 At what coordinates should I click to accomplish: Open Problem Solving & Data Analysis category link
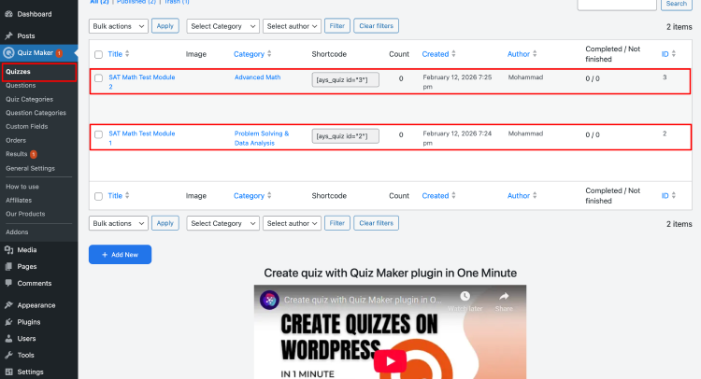point(262,138)
